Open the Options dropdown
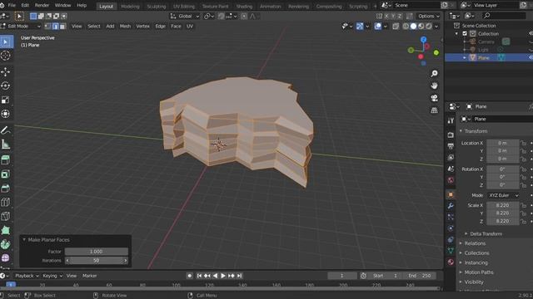533x299 pixels. click(429, 16)
